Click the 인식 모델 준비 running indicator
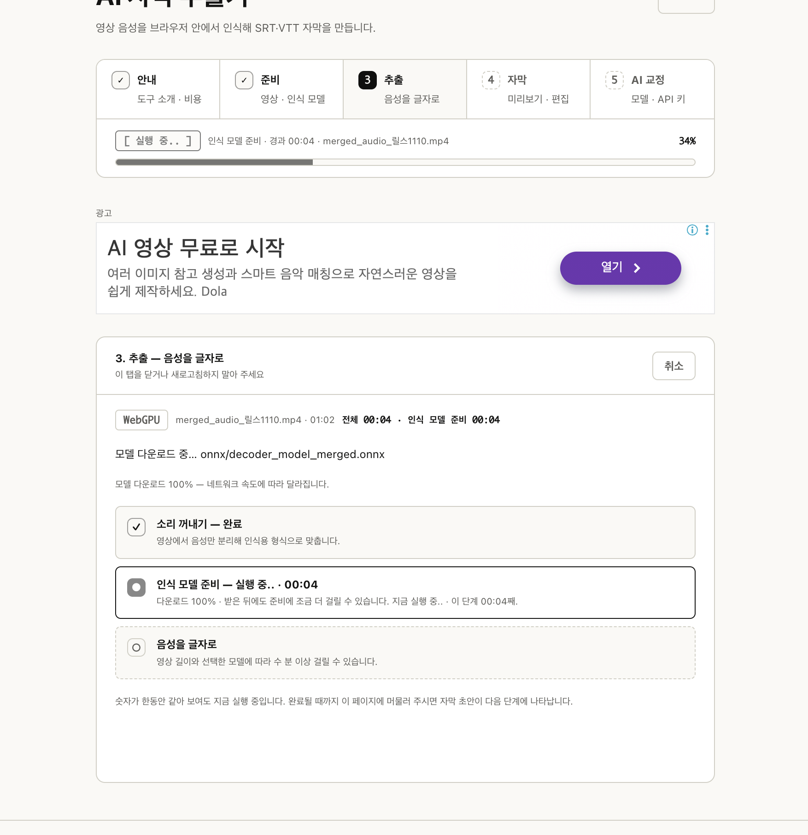Image resolution: width=808 pixels, height=835 pixels. 136,588
